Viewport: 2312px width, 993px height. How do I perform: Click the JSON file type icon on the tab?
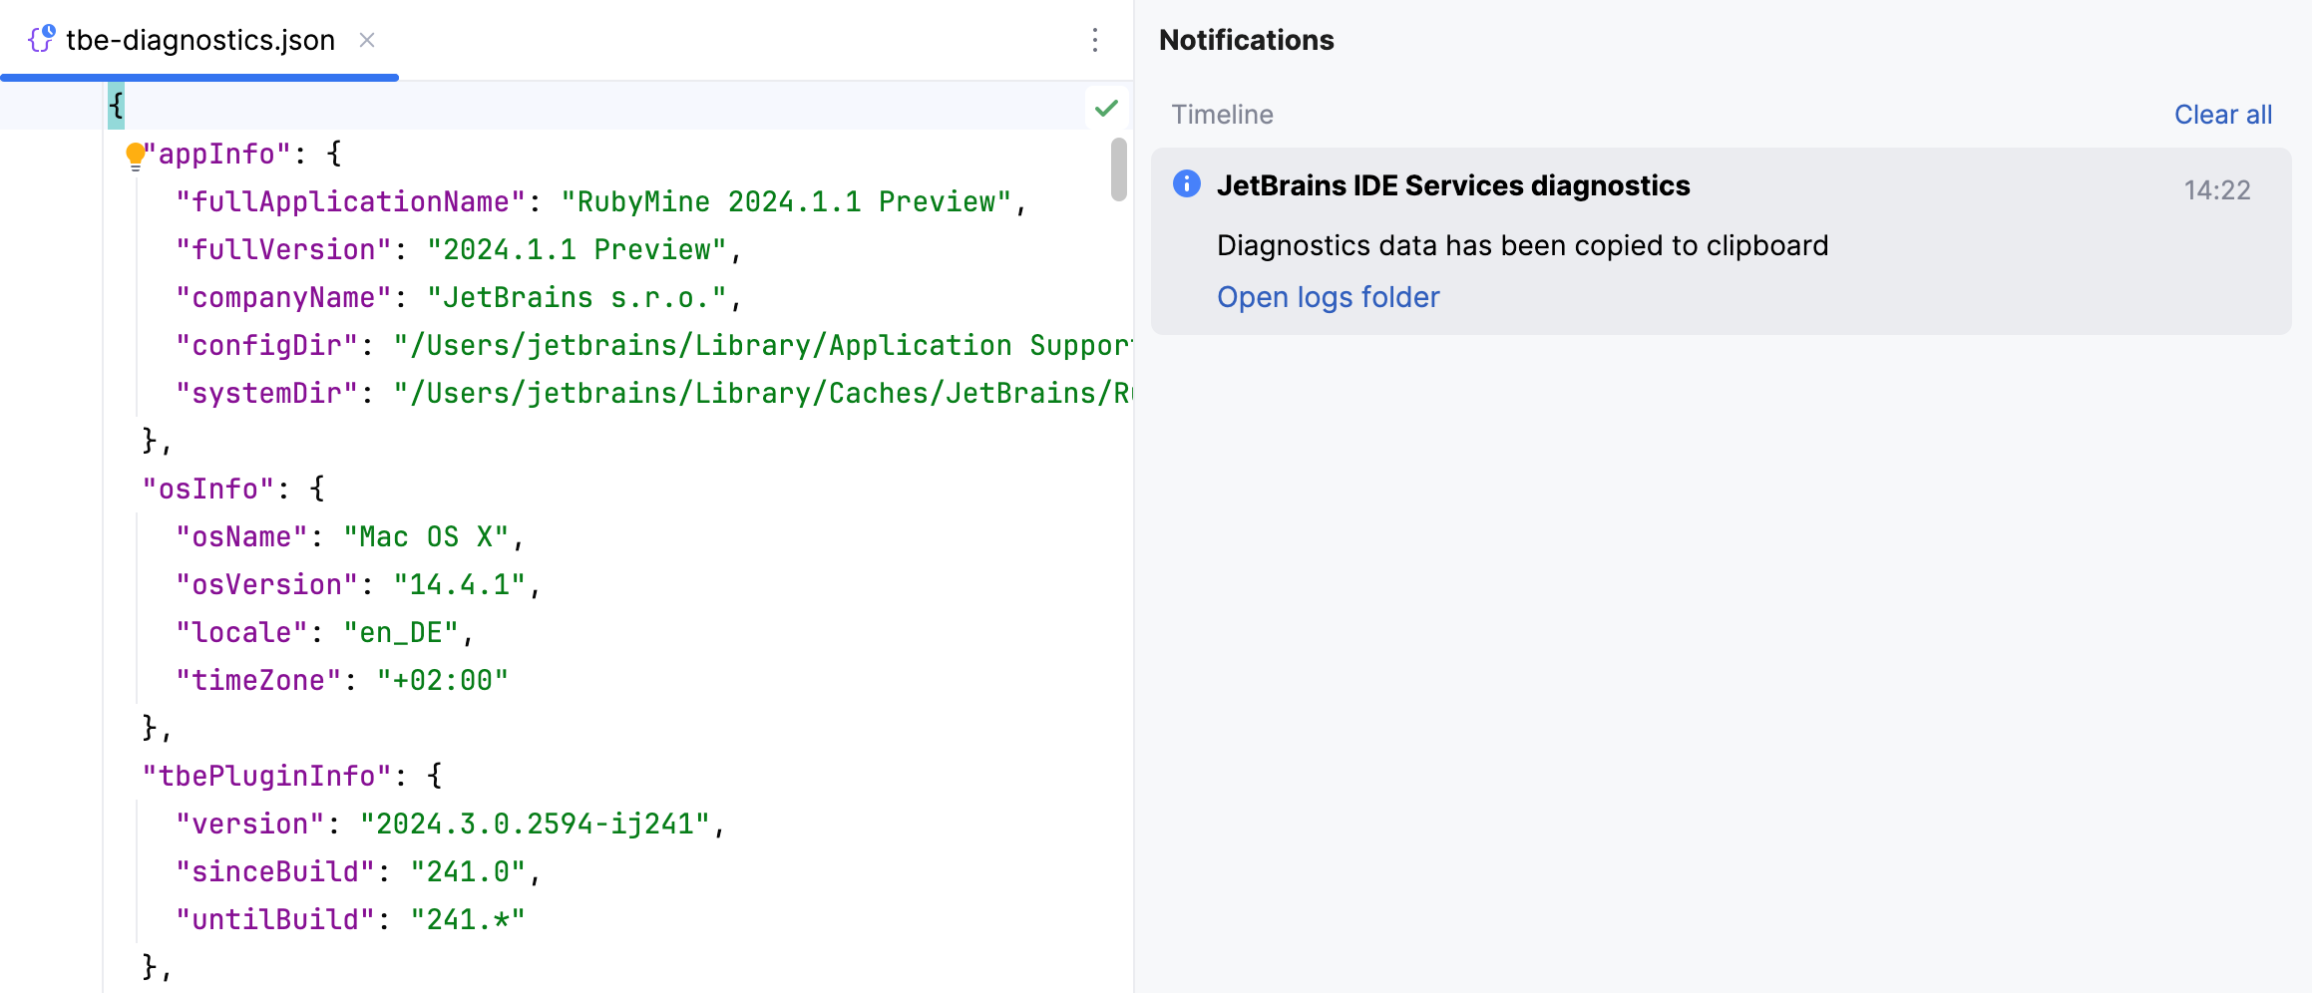coord(41,39)
